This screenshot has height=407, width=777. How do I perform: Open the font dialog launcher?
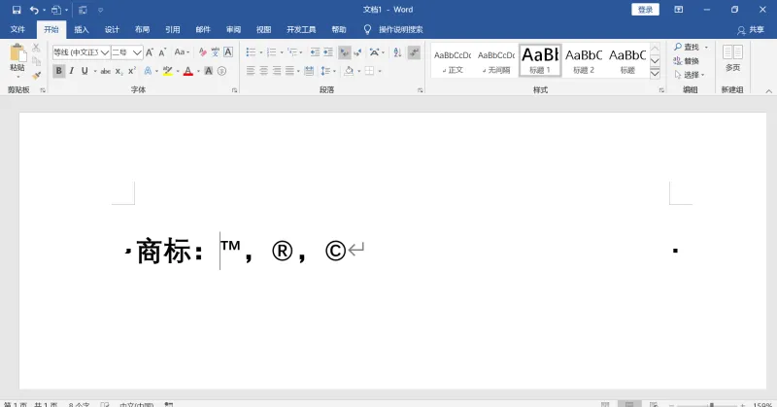[234, 90]
